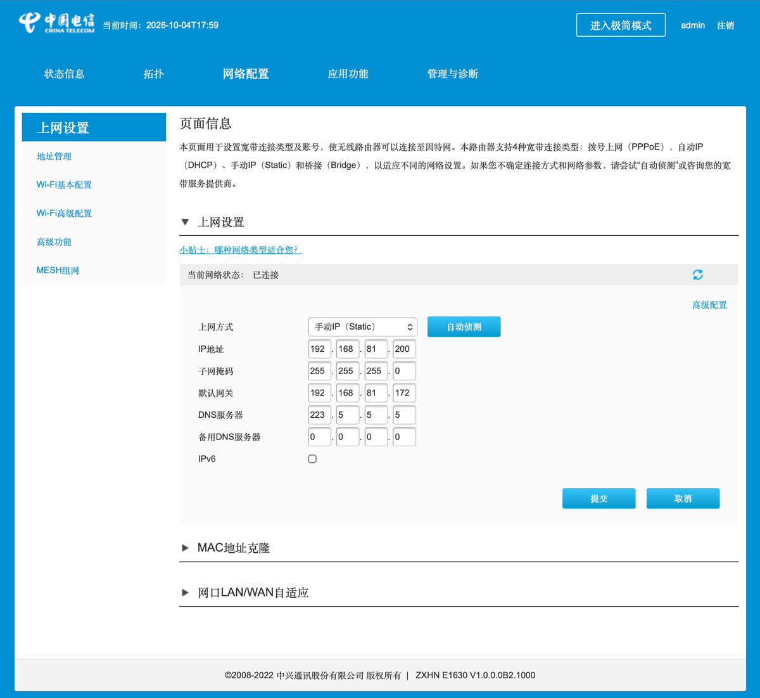This screenshot has height=698, width=760.
Task: Click the 备用DNS服务器 last octet field
Action: tap(404, 437)
